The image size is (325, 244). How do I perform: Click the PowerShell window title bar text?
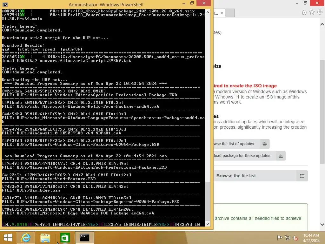click(106, 4)
